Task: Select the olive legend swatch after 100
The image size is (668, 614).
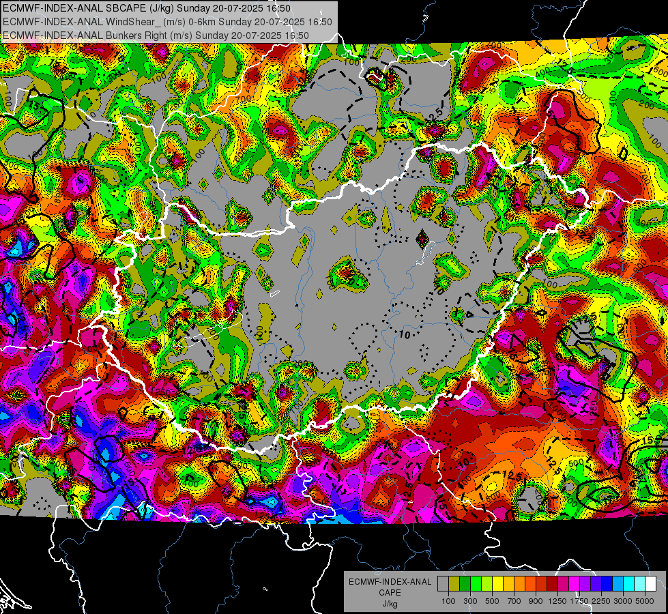Action: (454, 584)
